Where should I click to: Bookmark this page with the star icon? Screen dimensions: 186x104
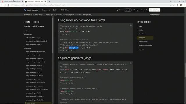tap(174, 5)
